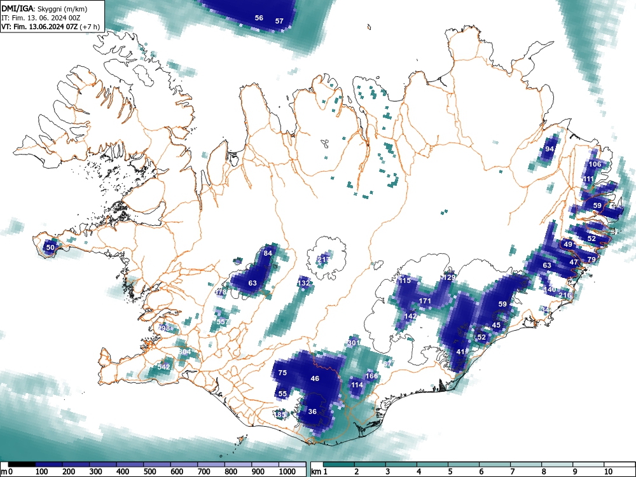Click the visibility value 34
This screenshot has height=477, width=636.
point(546,310)
